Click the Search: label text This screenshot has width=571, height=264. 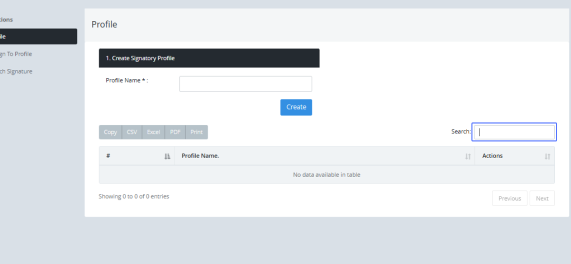461,132
